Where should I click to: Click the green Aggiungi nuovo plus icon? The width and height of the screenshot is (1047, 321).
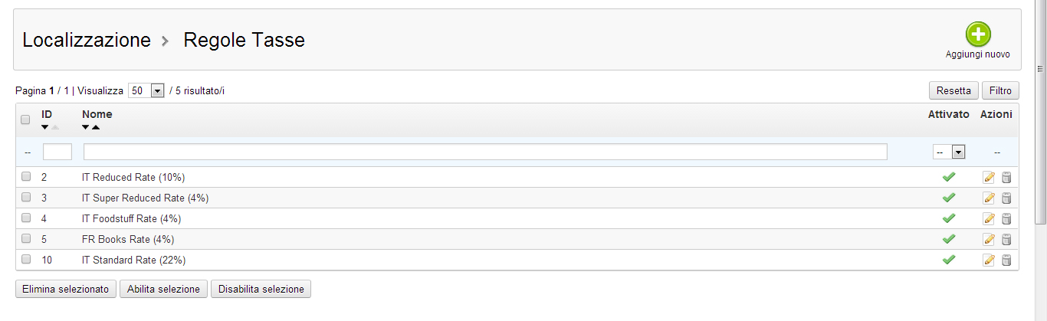(977, 34)
